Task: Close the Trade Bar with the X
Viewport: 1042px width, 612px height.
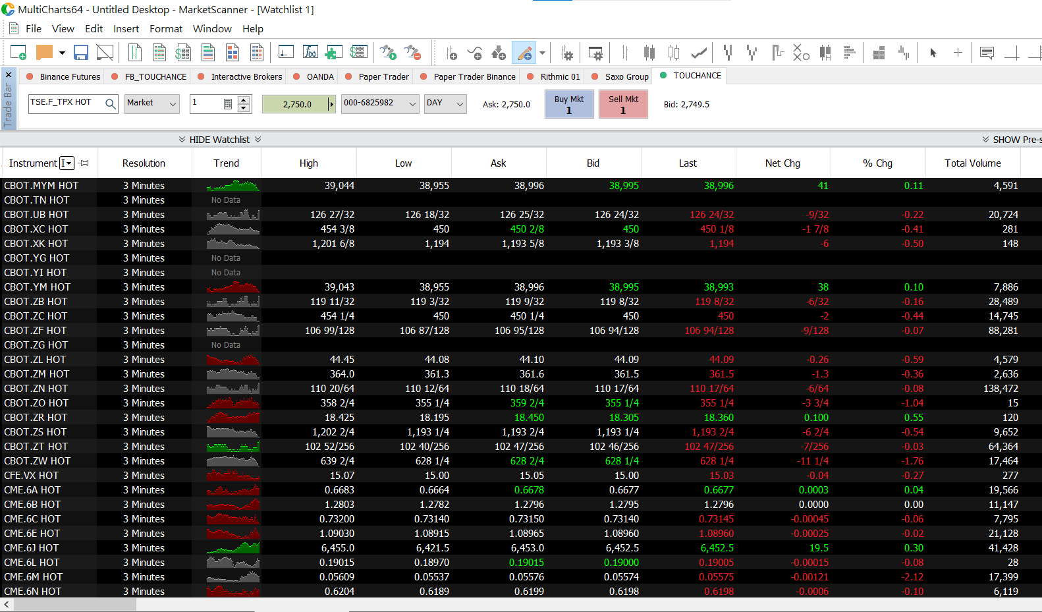Action: point(9,74)
